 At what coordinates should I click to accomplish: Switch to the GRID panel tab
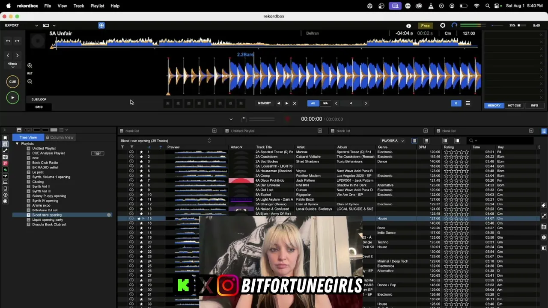[39, 107]
